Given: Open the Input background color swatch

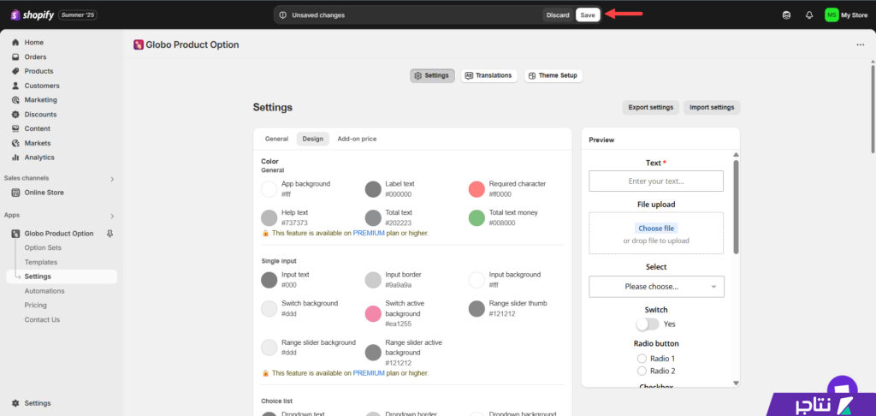Looking at the screenshot, I should 476,280.
